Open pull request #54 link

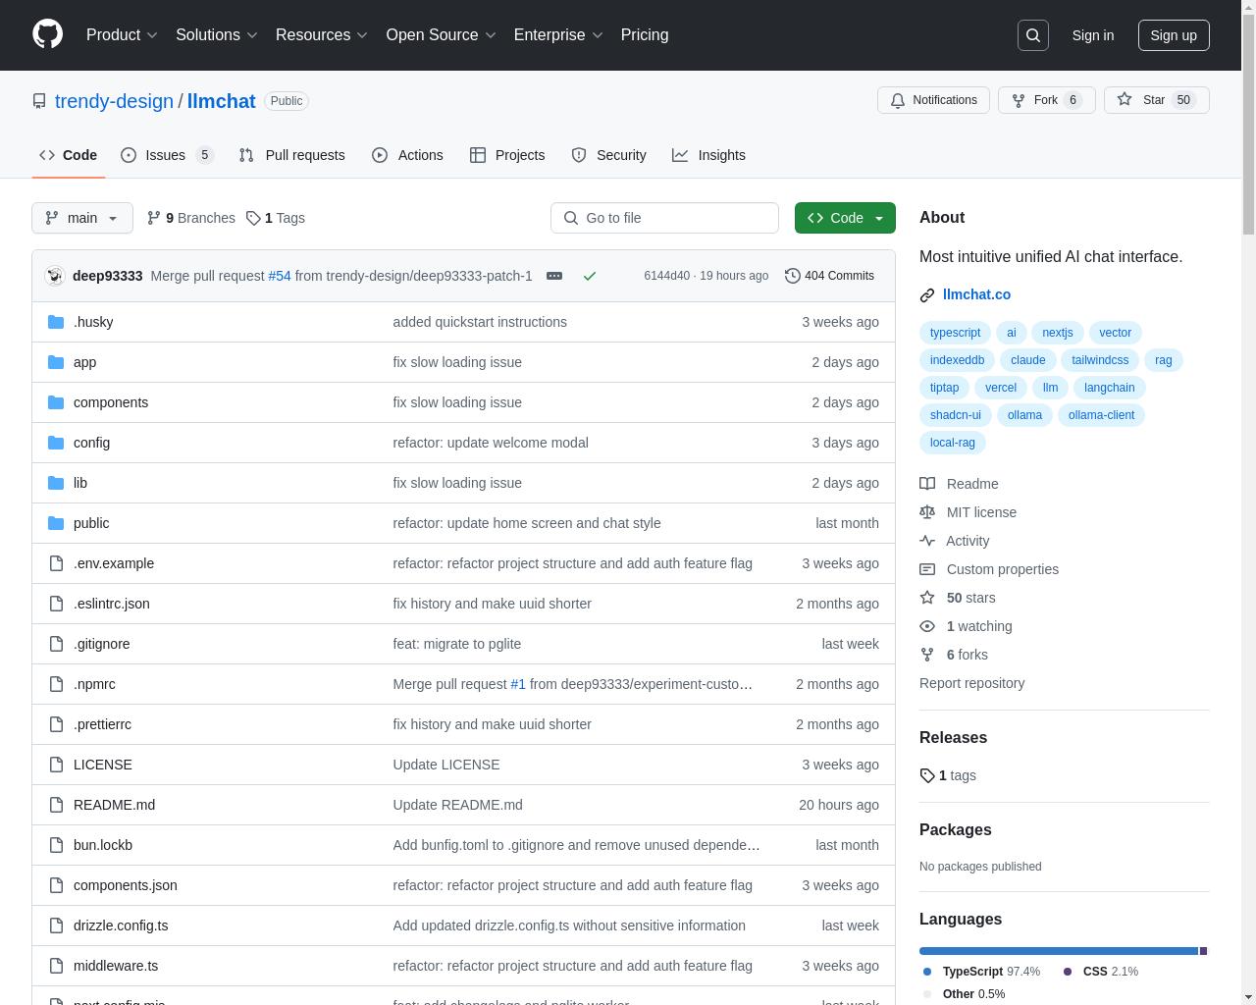[280, 276]
